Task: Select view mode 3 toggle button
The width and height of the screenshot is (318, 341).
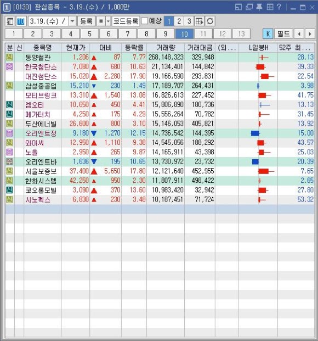Action: 189,21
